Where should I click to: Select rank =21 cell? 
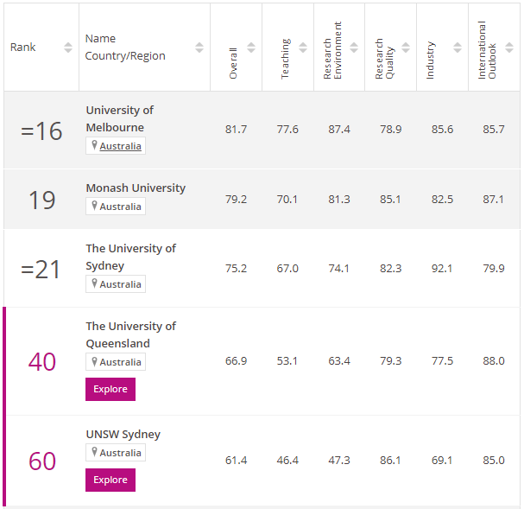[41, 270]
